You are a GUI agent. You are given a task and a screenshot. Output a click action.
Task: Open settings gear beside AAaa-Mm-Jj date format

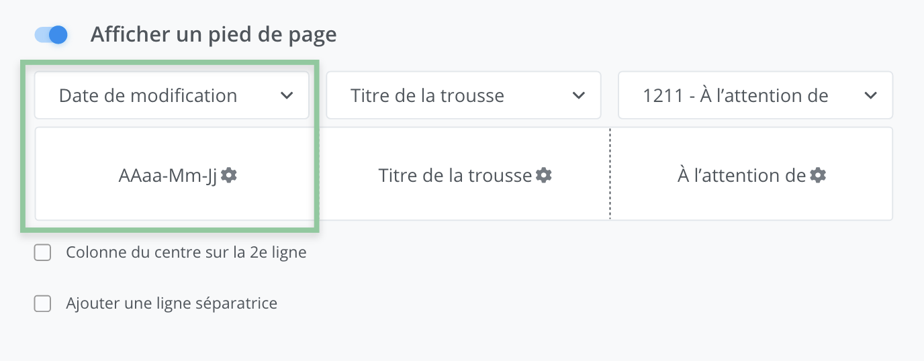point(230,176)
